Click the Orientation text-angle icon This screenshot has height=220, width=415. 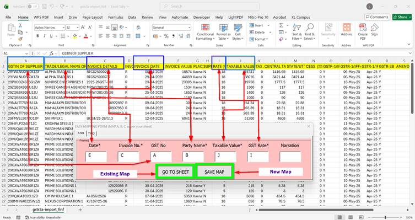point(121,27)
